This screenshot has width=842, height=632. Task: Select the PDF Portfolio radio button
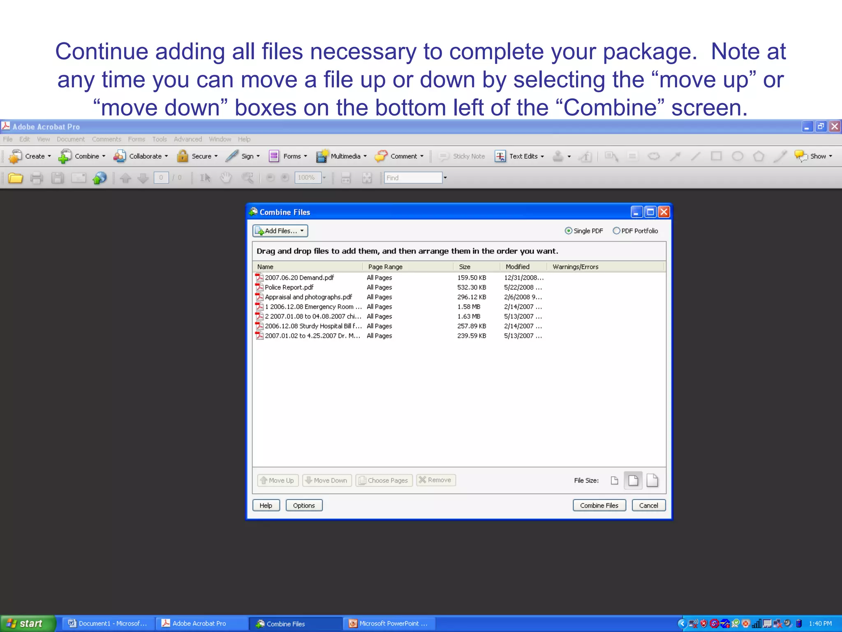616,231
